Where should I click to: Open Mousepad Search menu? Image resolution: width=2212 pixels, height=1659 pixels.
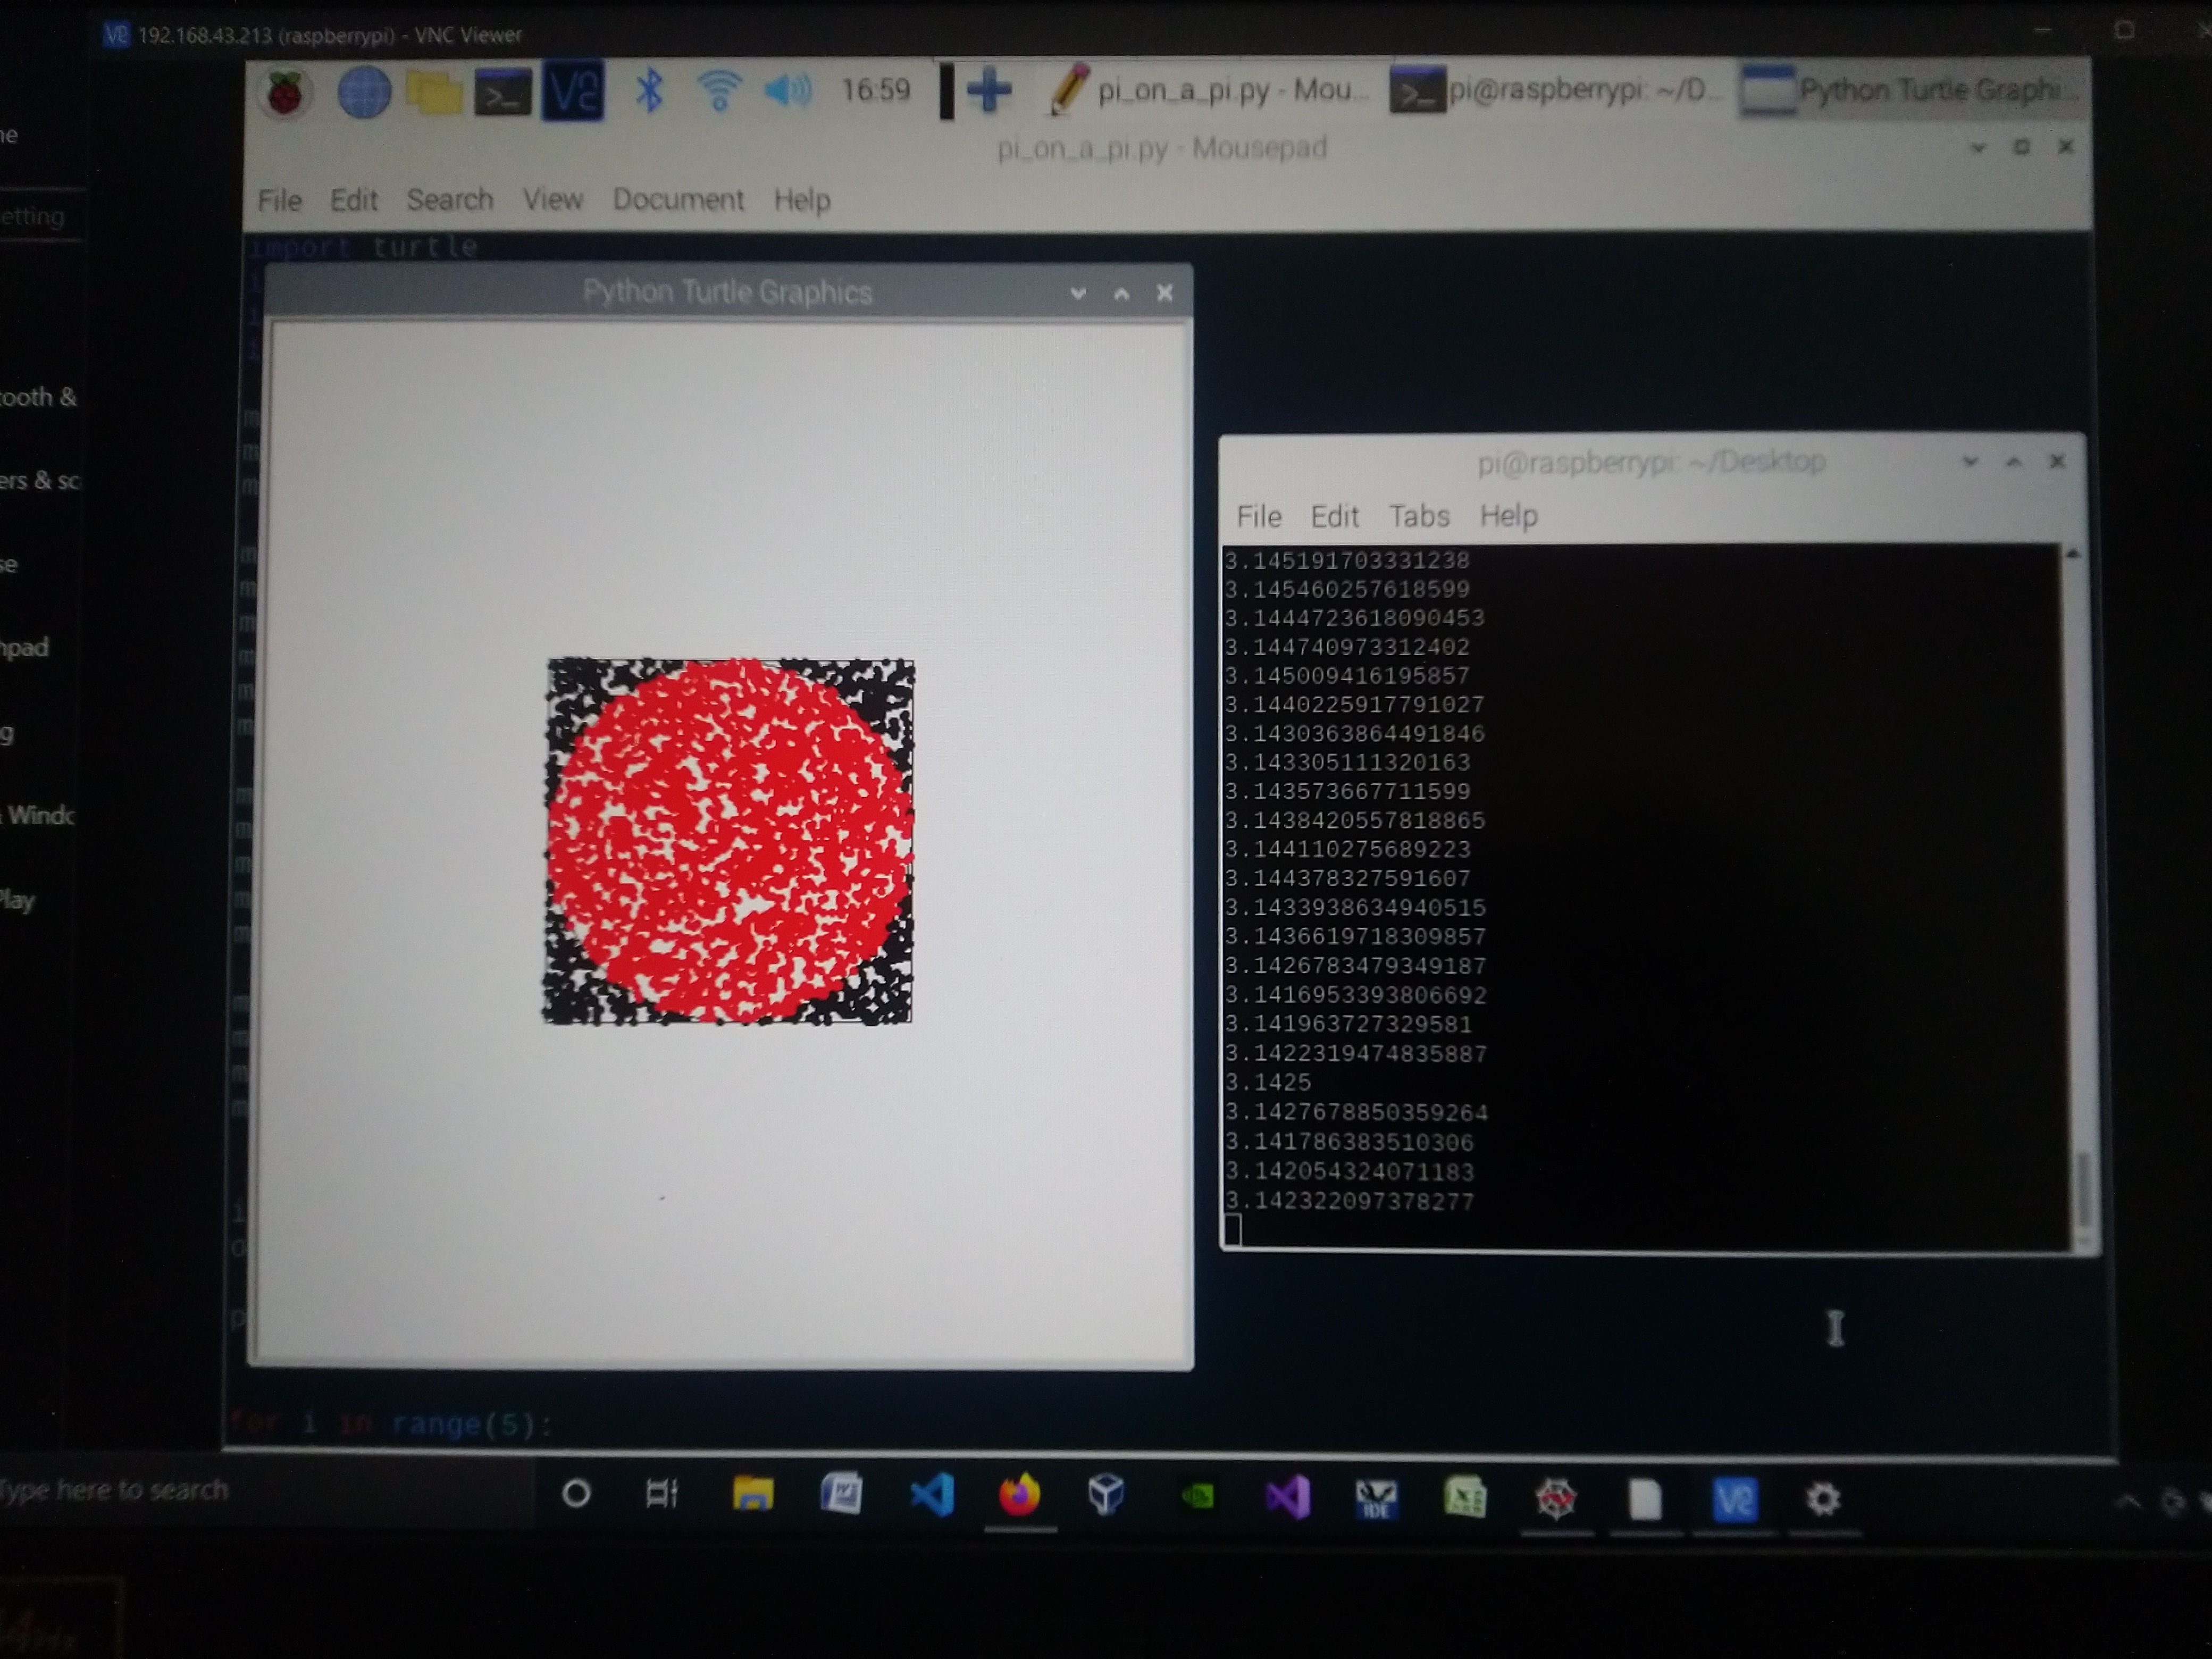[450, 200]
